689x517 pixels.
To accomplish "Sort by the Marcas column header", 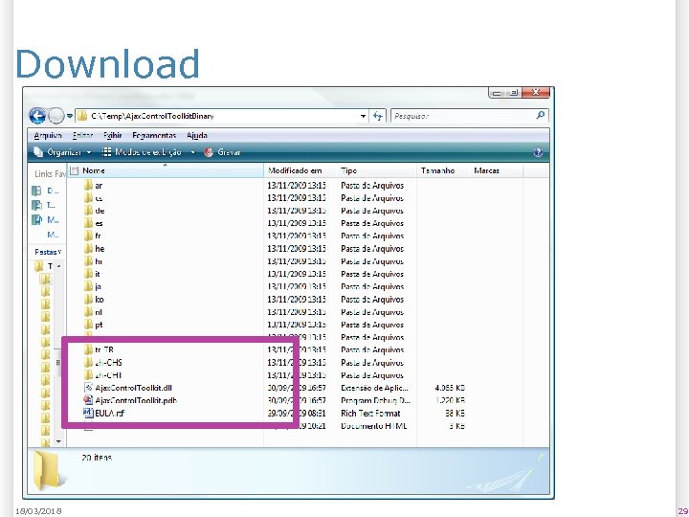I will point(497,170).
